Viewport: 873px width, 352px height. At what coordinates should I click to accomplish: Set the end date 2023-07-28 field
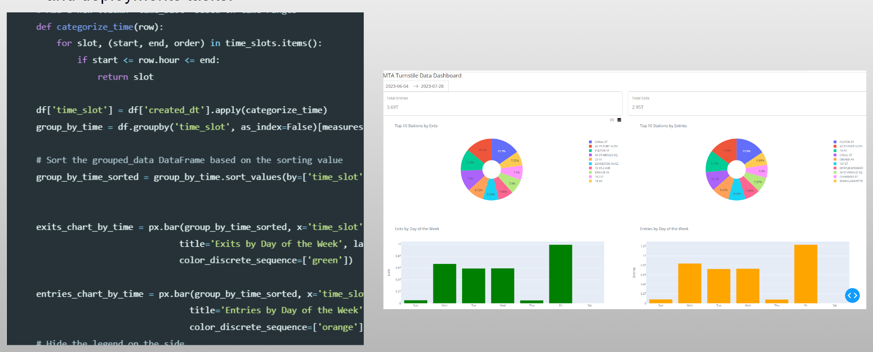point(432,86)
